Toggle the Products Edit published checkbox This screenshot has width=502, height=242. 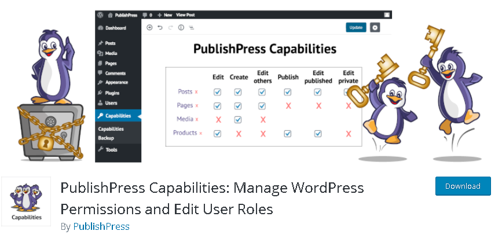318,134
